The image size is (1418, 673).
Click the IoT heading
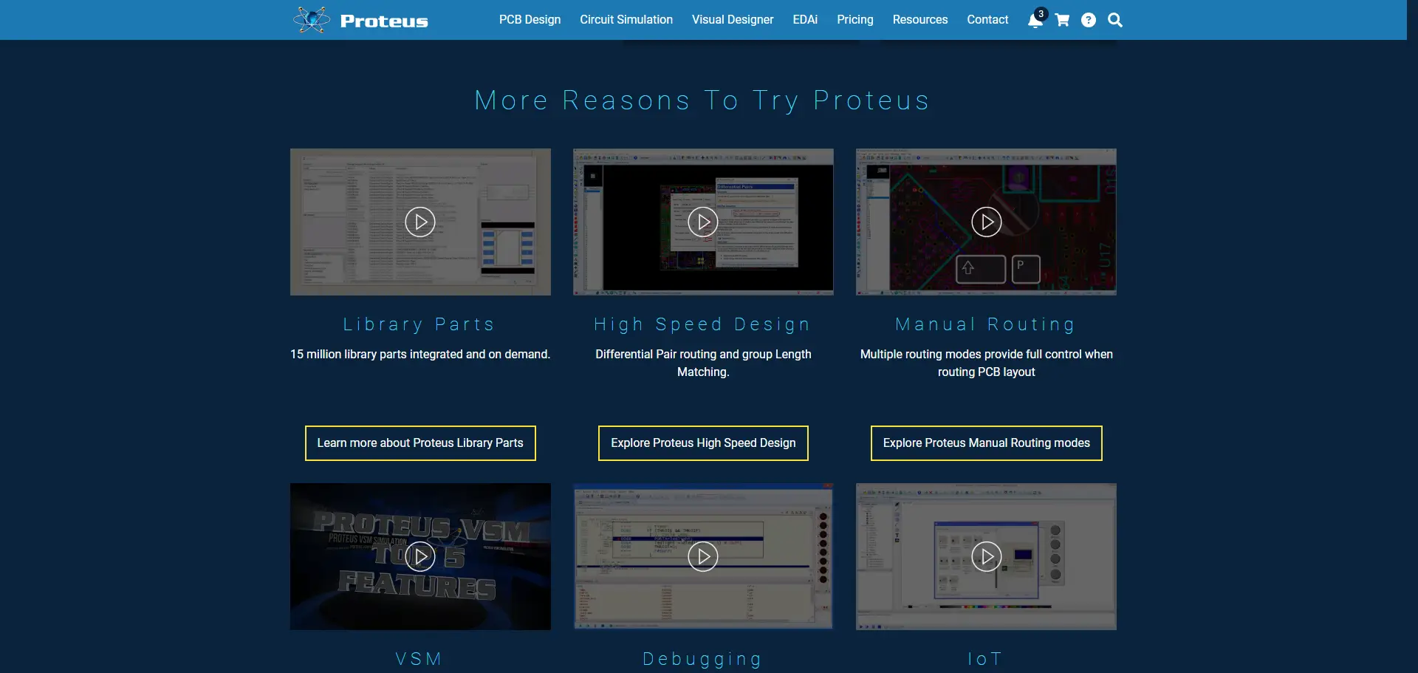[x=985, y=659]
